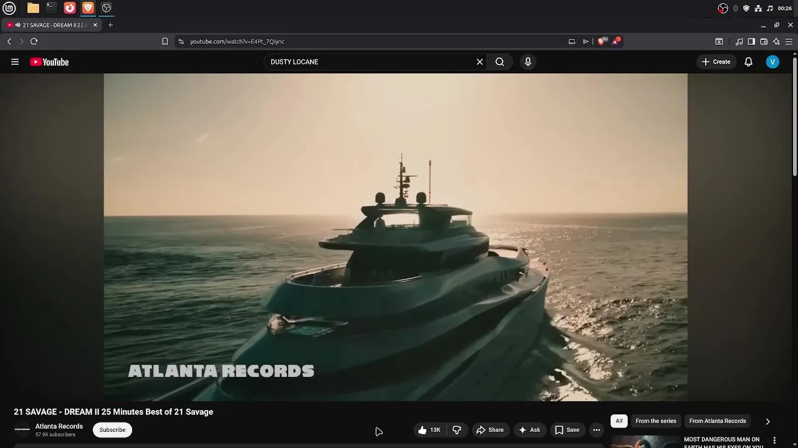Show next filter chips with arrow
This screenshot has height=448, width=798.
pyautogui.click(x=768, y=421)
